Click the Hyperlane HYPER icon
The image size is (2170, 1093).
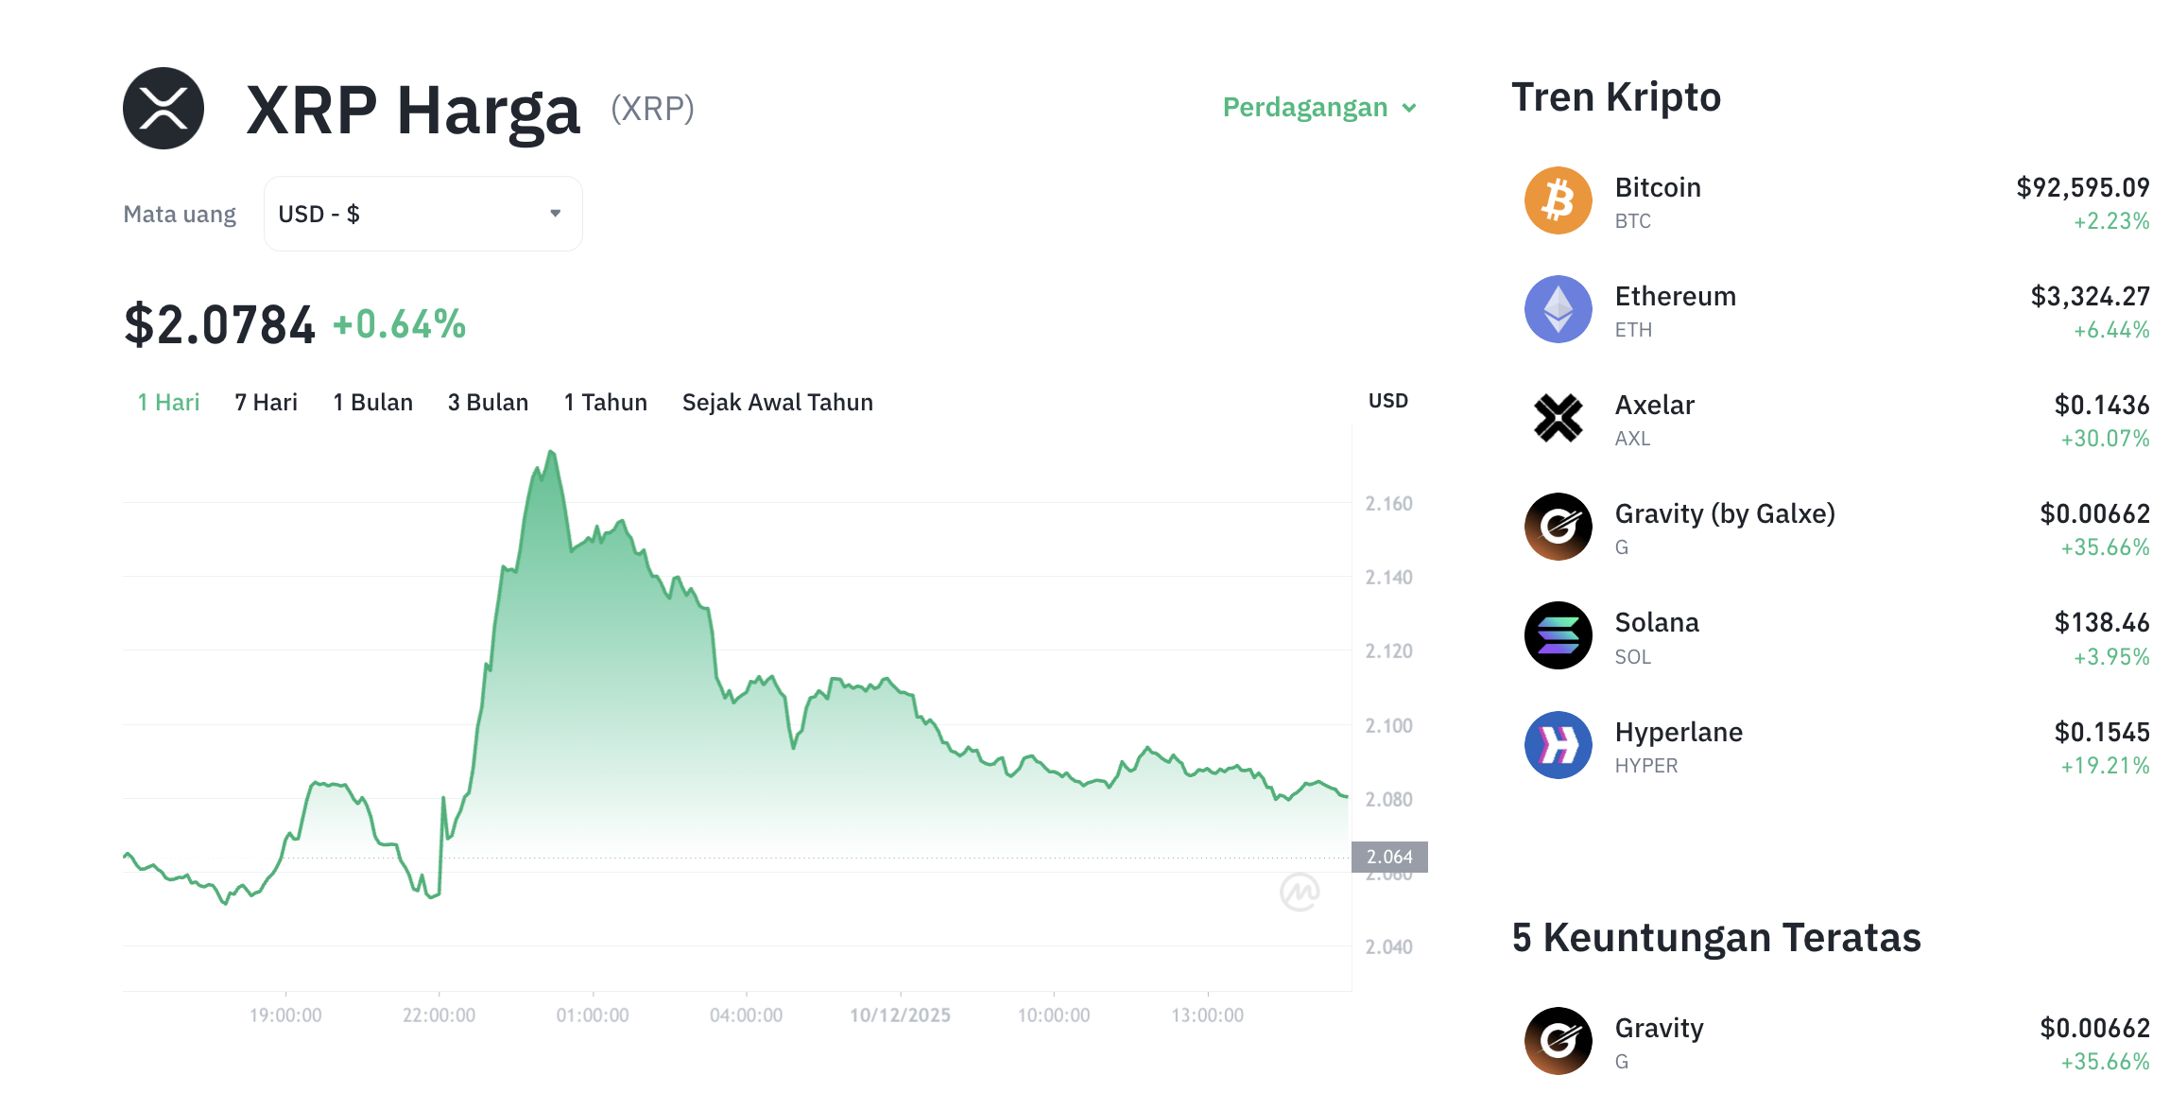pos(1558,745)
